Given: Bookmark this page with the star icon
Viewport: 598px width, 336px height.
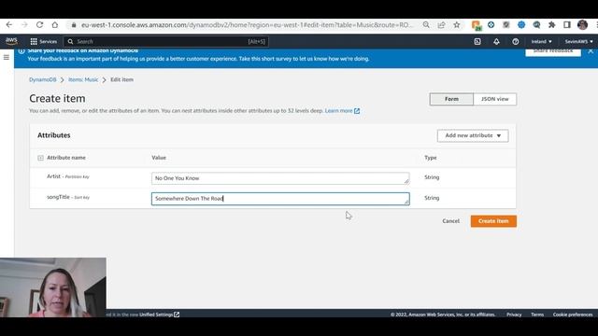Looking at the screenshot, I should pyautogui.click(x=457, y=25).
